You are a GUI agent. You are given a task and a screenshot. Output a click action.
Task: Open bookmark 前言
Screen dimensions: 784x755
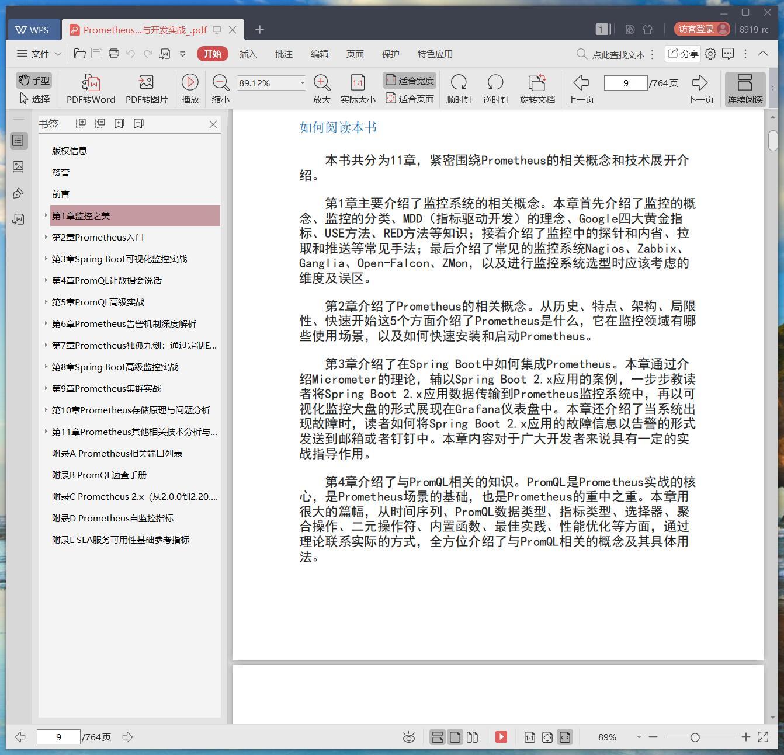61,194
